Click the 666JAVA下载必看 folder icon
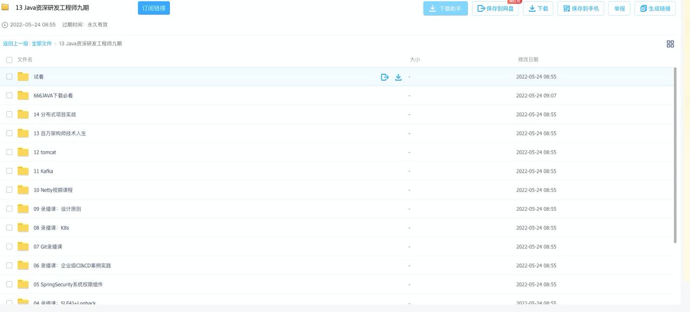 pos(23,96)
